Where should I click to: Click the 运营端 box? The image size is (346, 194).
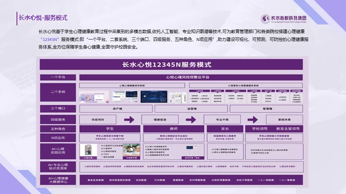(x=191, y=108)
